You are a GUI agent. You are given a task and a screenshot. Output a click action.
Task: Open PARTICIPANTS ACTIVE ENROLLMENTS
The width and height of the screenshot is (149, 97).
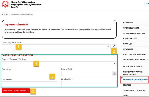(133, 73)
